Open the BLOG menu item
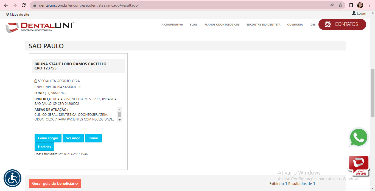 (193, 24)
